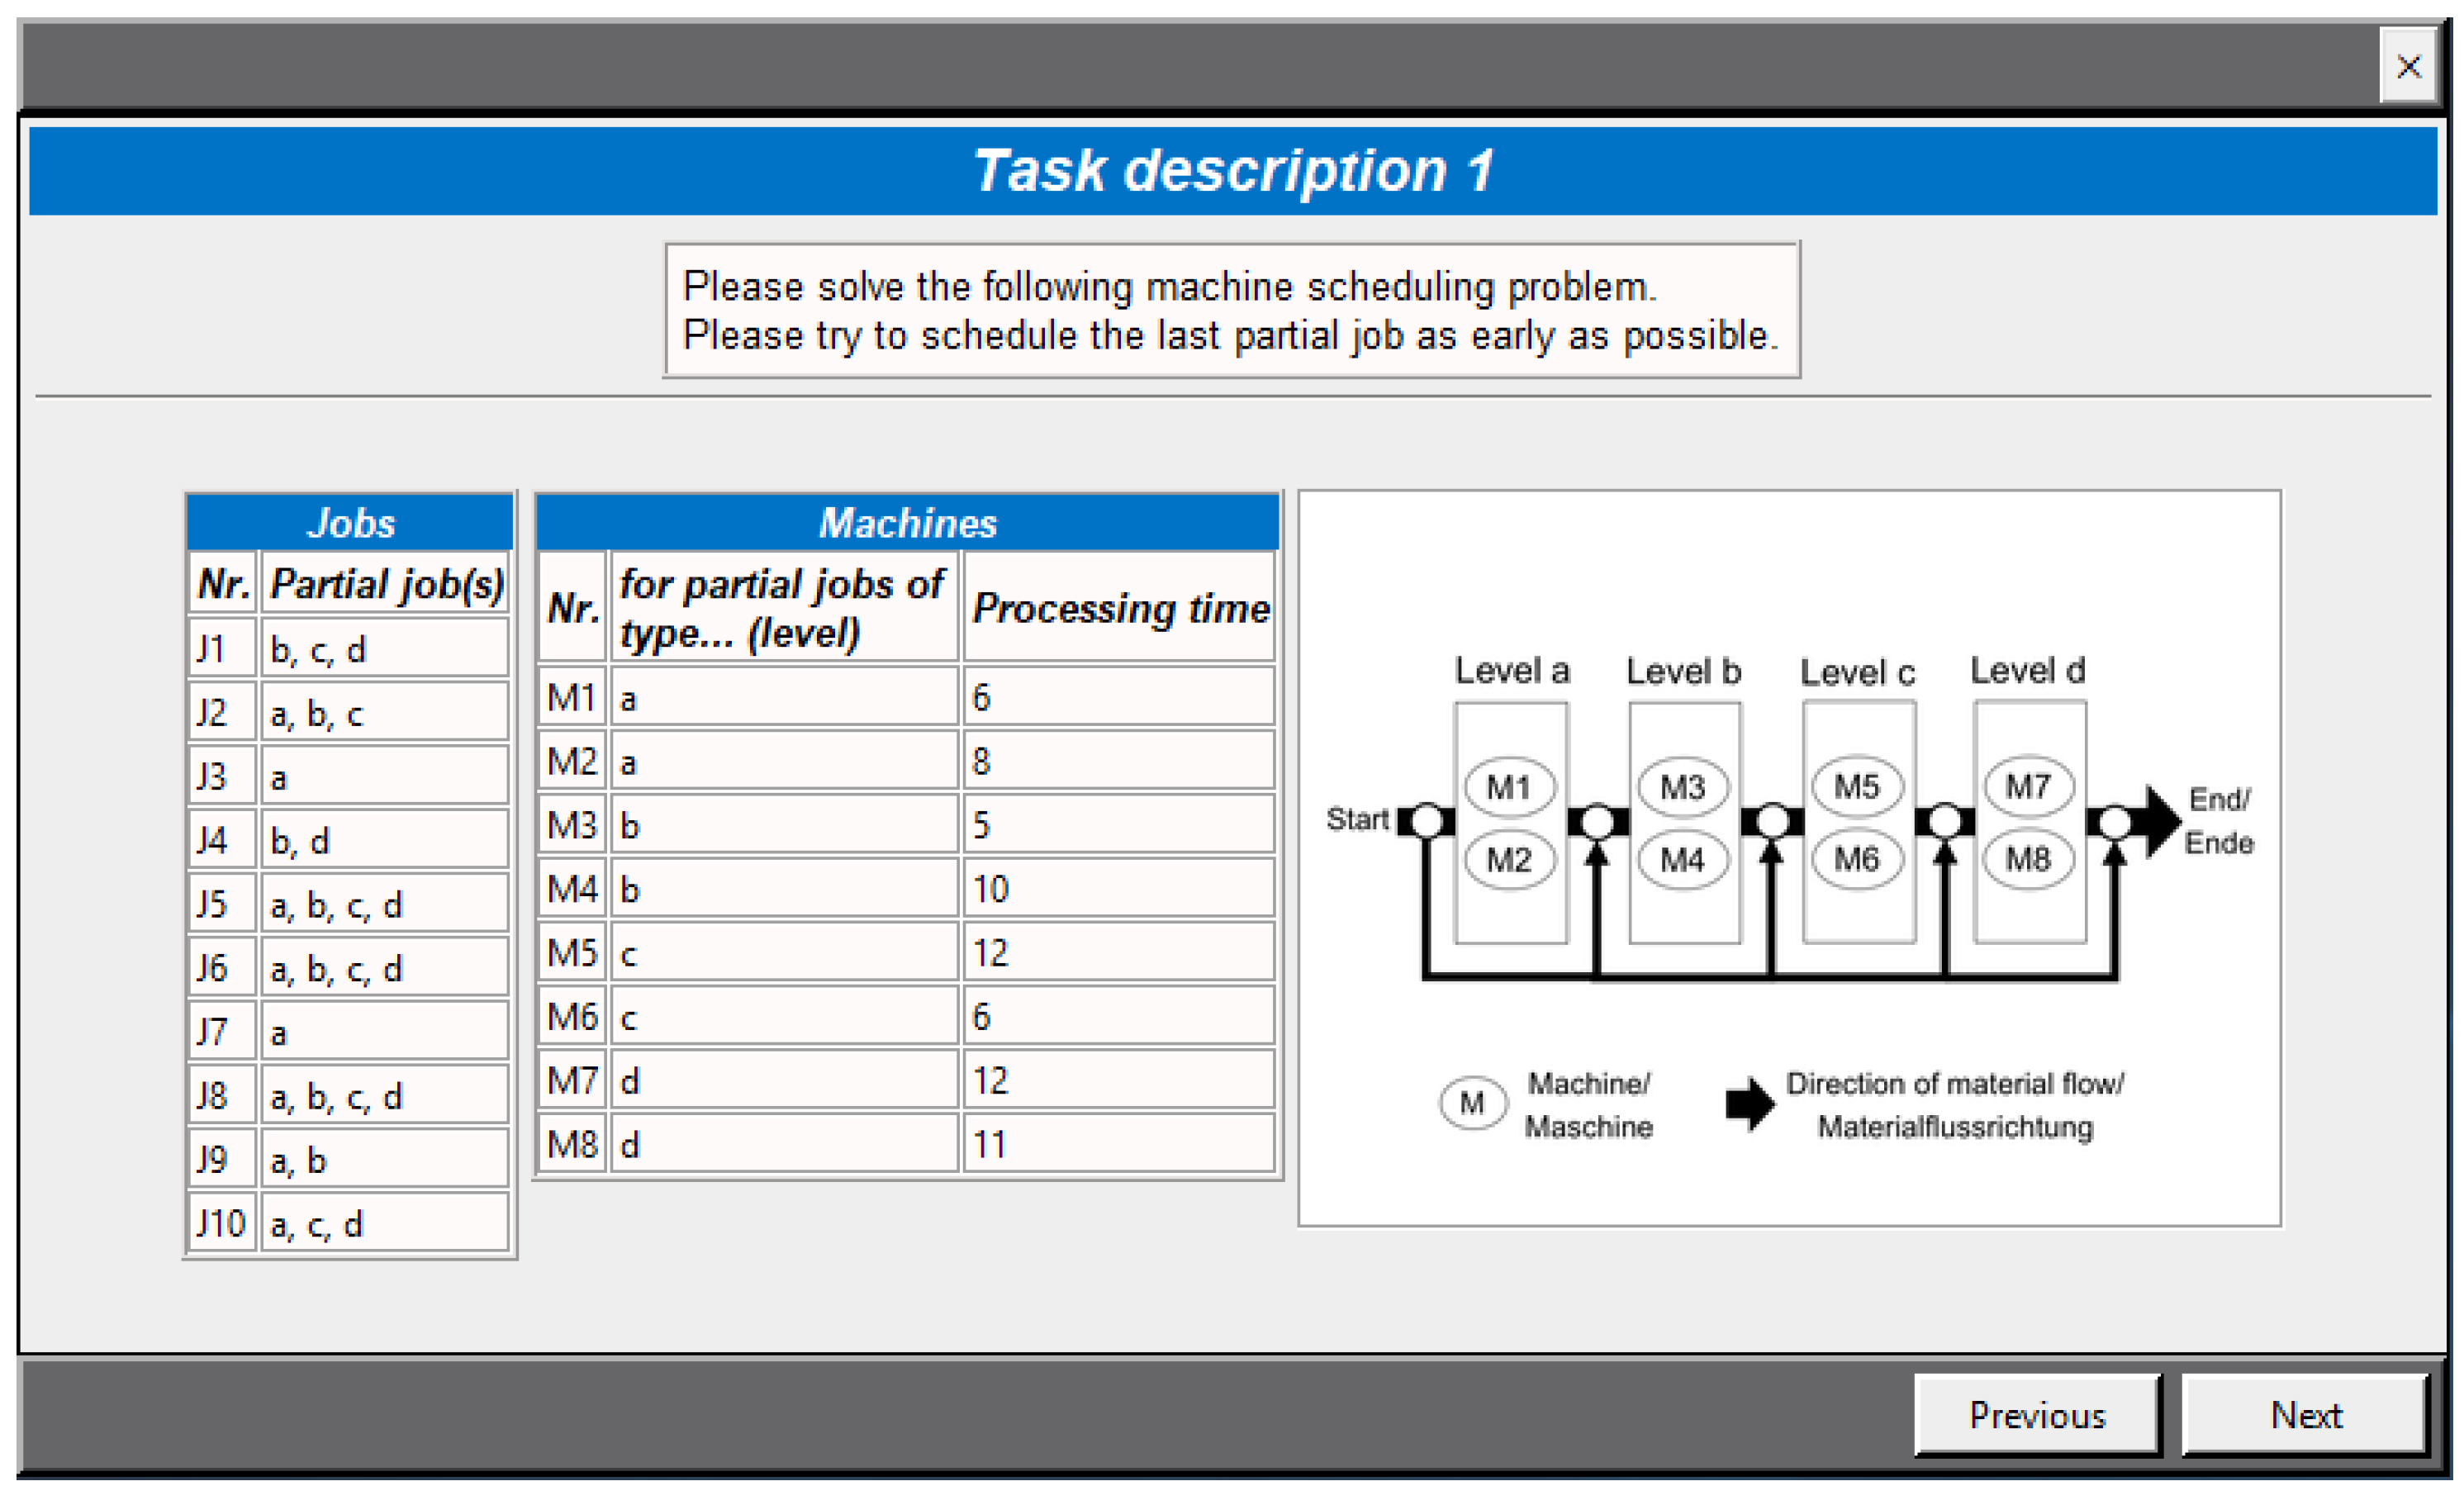Select the M4 machine oval in diagram
Screen dimensions: 2464x1505
pos(1683,859)
